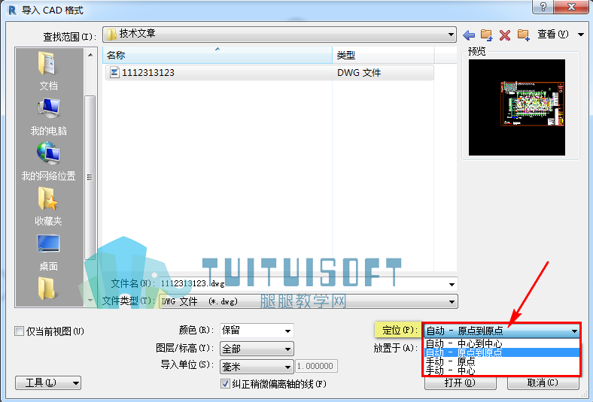Open the 文档 shortcut in sidebar
The width and height of the screenshot is (593, 402).
48,71
